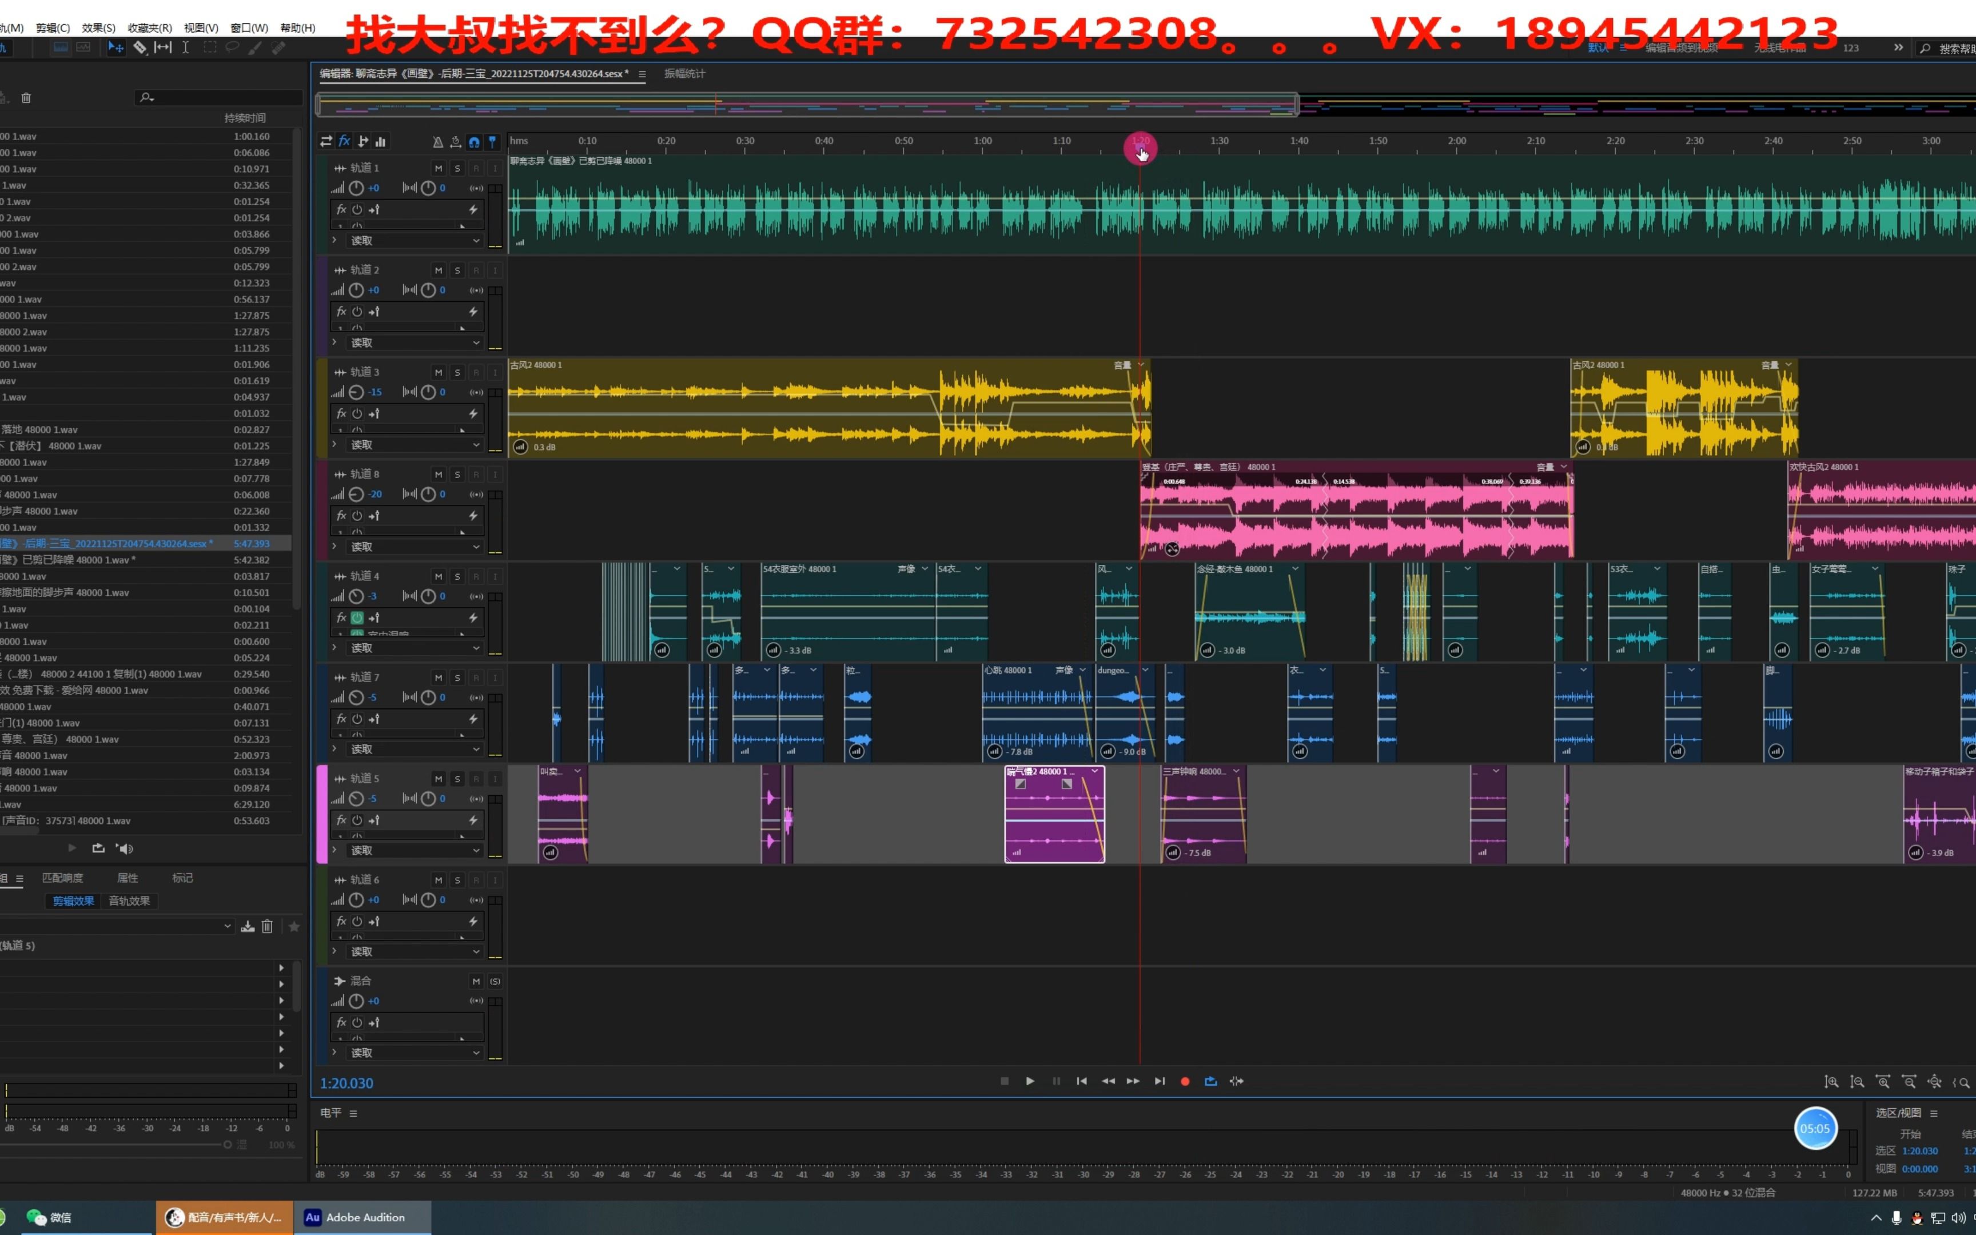This screenshot has width=1976, height=1235.
Task: Click the Effects Rack toggle icon for 轨道3
Action: pyautogui.click(x=341, y=414)
